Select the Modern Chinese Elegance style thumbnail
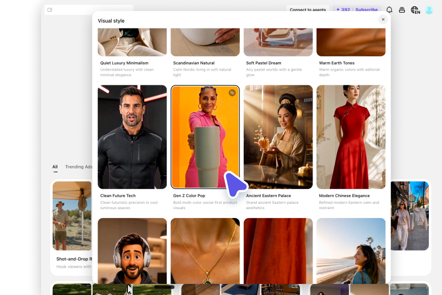 351,137
